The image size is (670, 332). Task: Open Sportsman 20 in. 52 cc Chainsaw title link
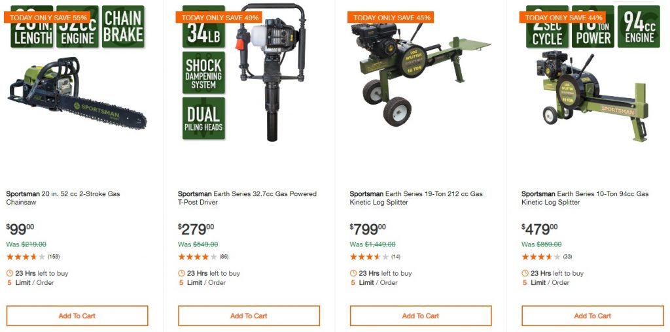point(63,198)
